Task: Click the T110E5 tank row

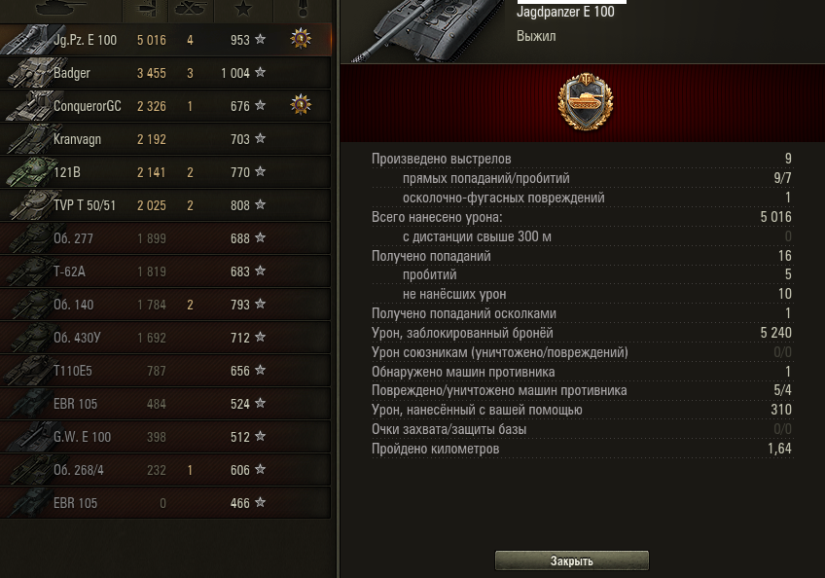Action: coord(165,371)
